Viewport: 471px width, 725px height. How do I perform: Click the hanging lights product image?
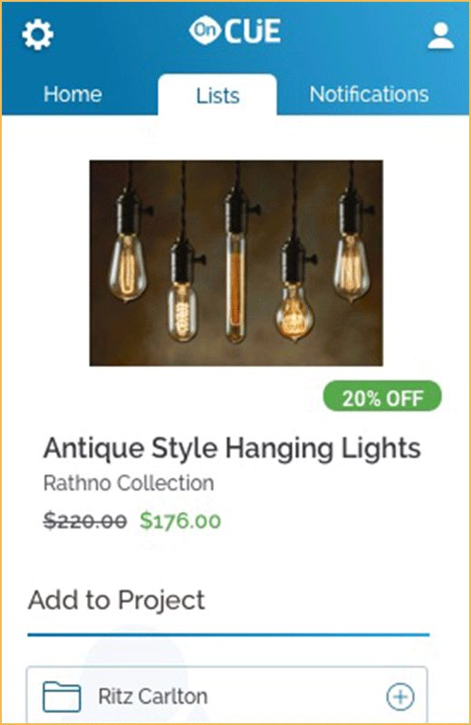(236, 263)
